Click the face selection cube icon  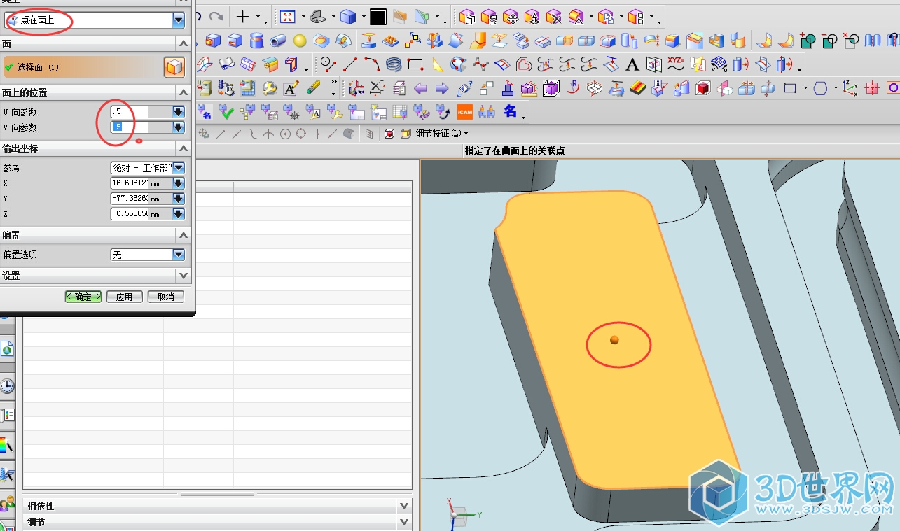(174, 67)
